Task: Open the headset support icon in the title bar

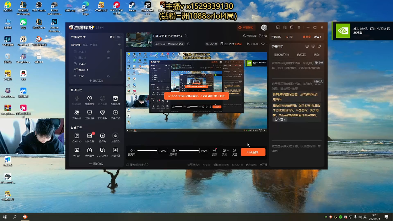Action: pyautogui.click(x=285, y=28)
